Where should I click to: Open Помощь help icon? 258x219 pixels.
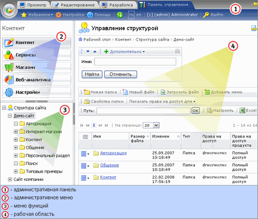pos(90,15)
